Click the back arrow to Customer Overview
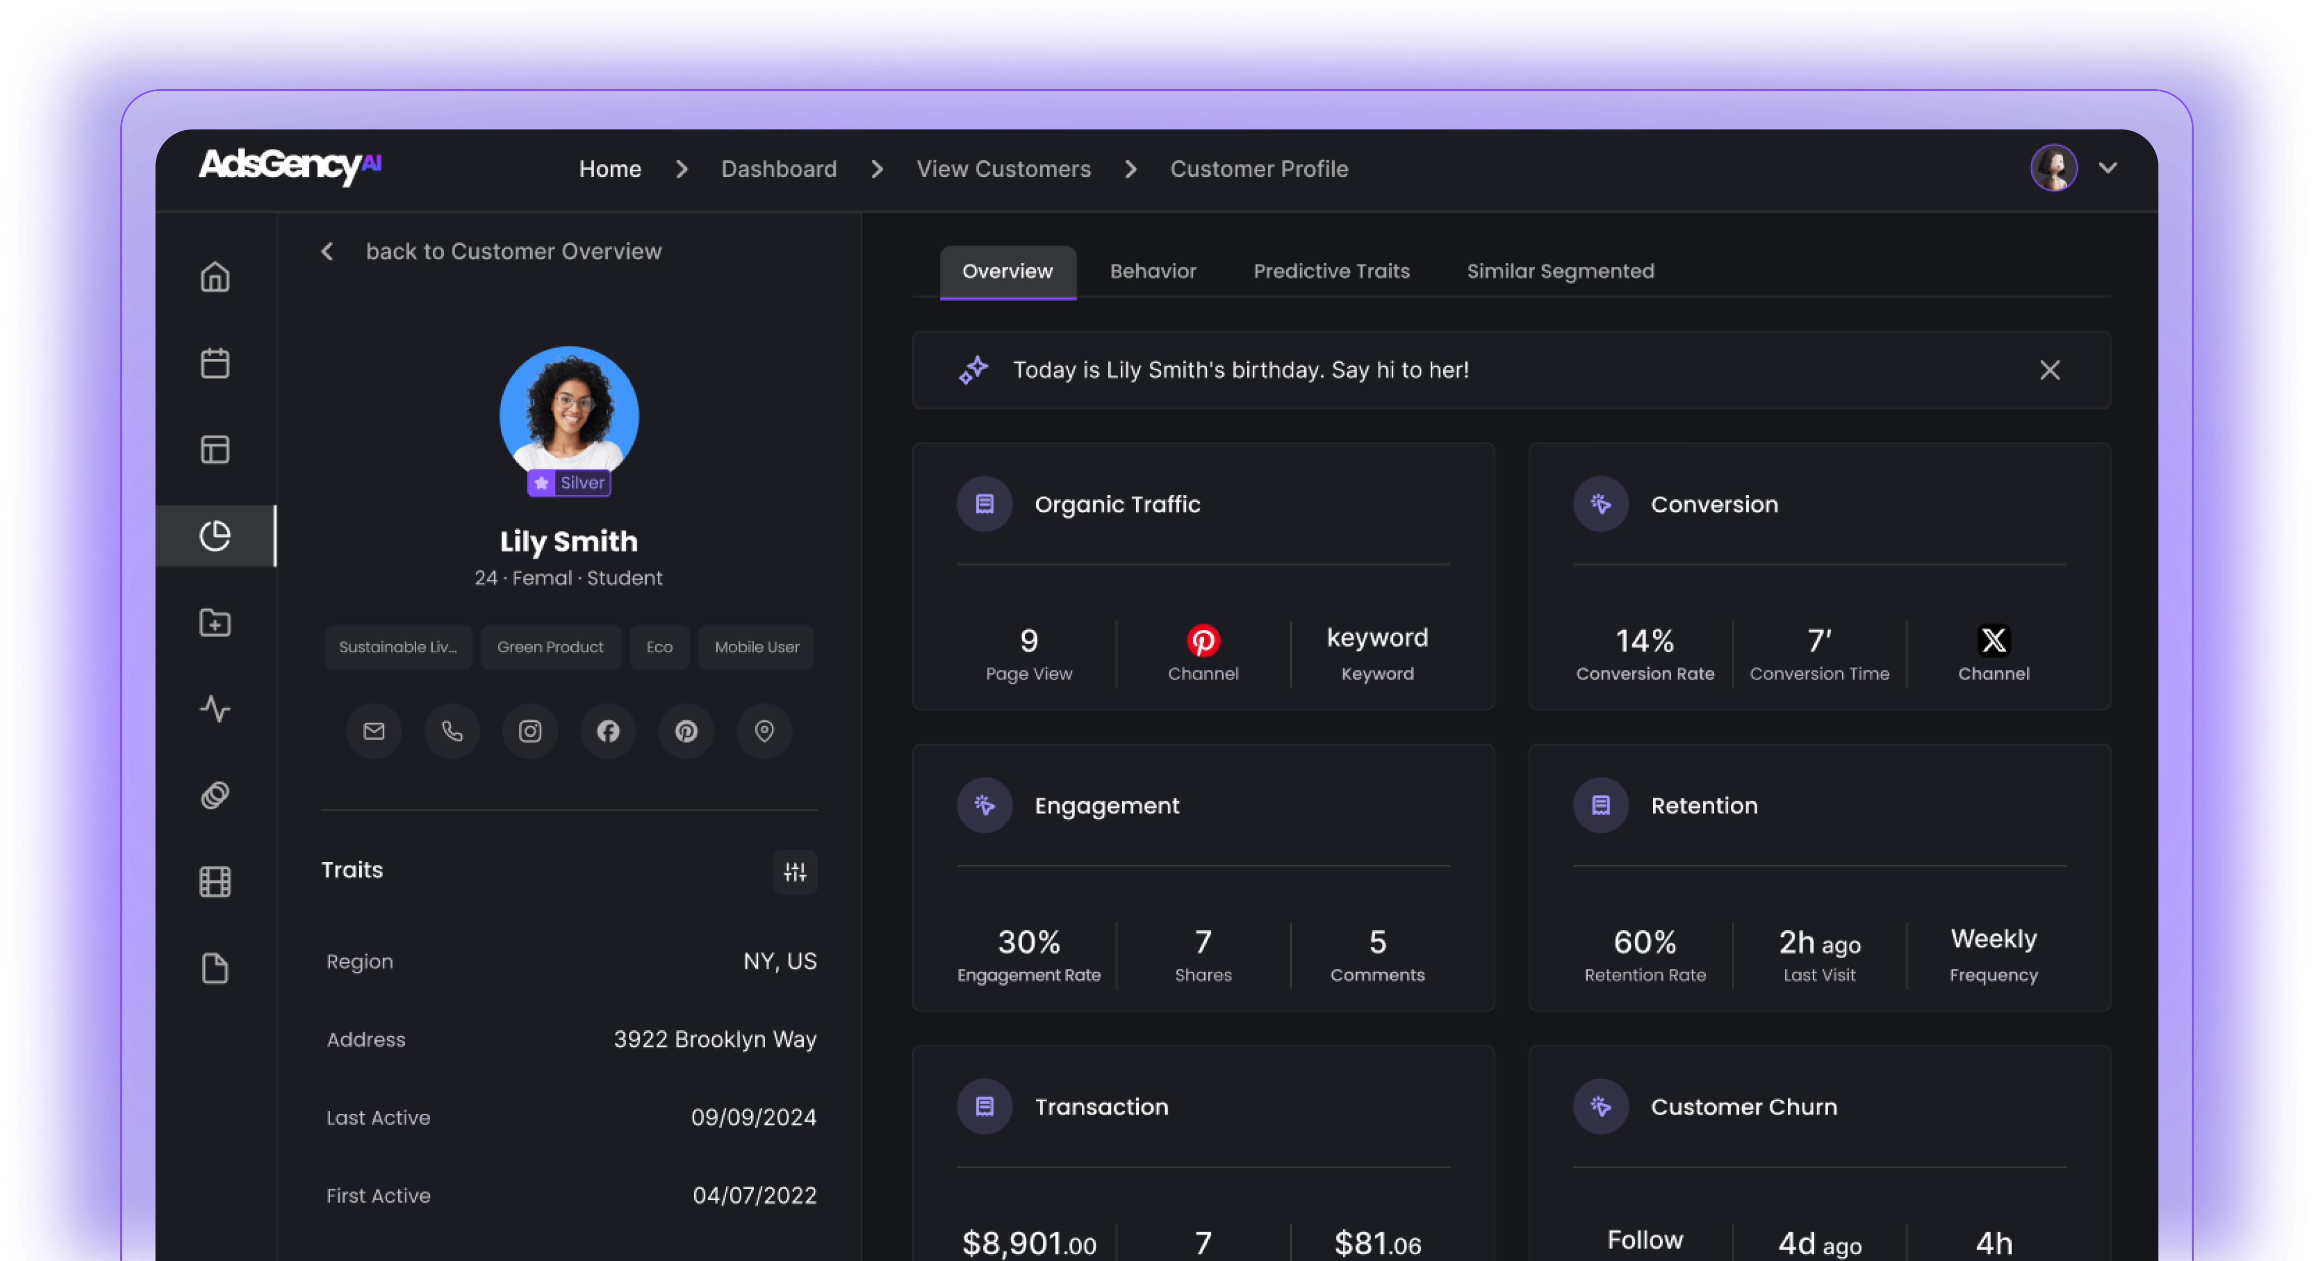This screenshot has height=1261, width=2316. [327, 252]
